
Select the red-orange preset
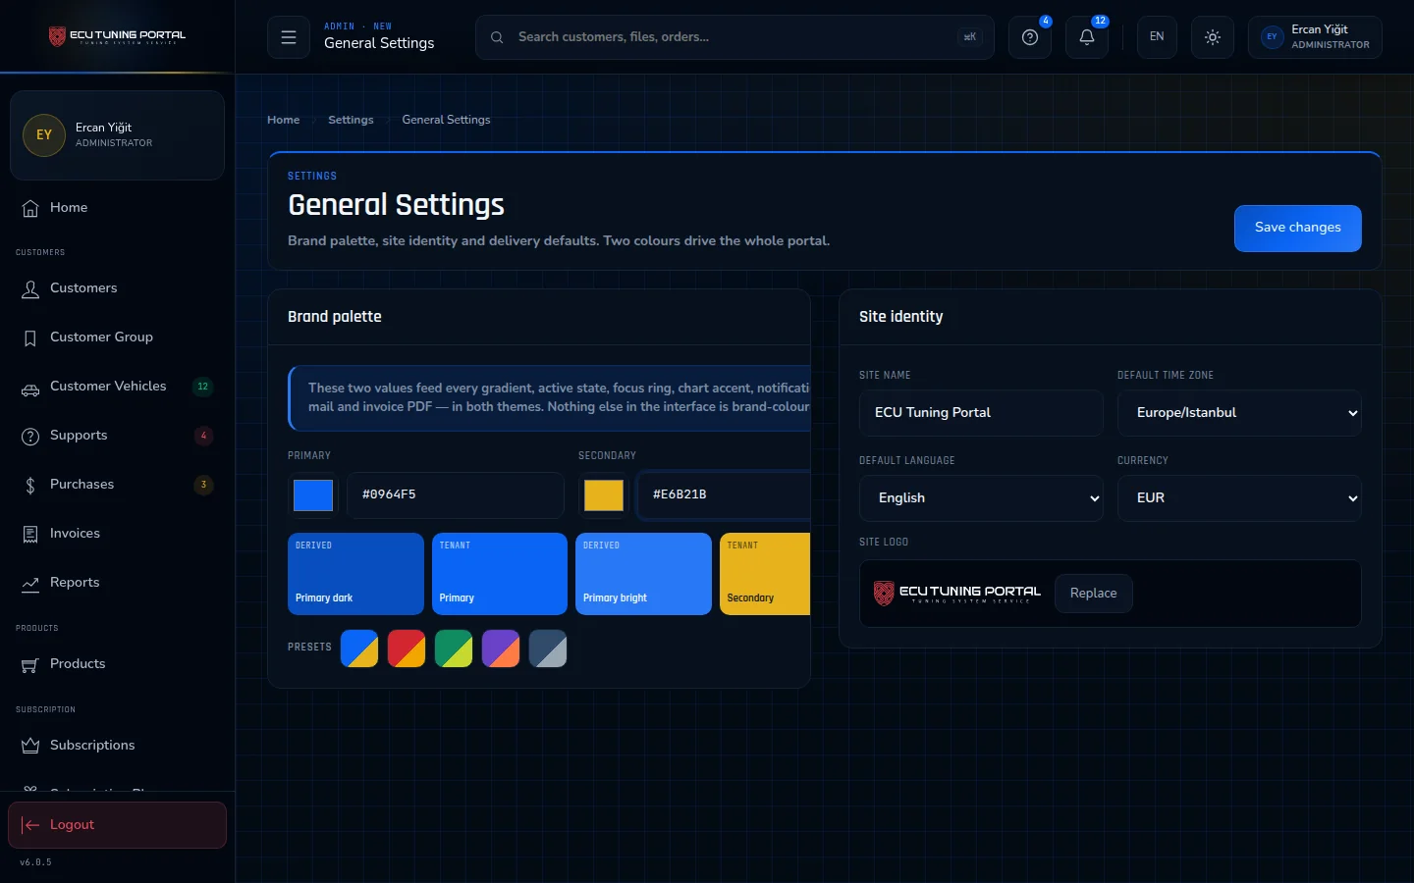tap(407, 649)
